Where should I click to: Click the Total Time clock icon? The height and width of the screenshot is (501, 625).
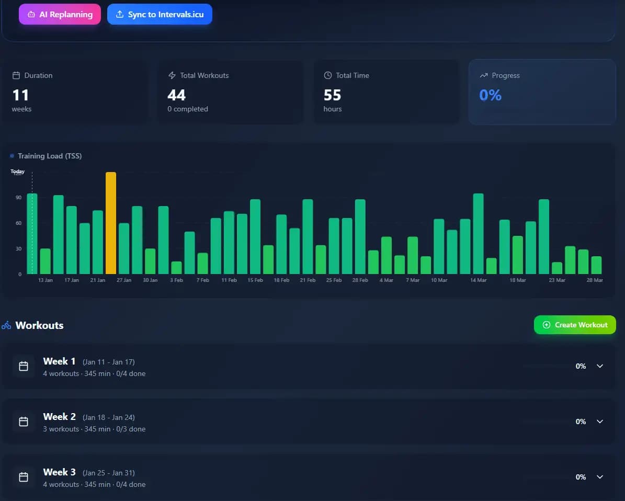coord(327,75)
